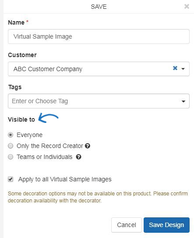Image resolution: width=194 pixels, height=238 pixels.
Task: Expand the Customer dropdown arrow
Action: pyautogui.click(x=183, y=69)
